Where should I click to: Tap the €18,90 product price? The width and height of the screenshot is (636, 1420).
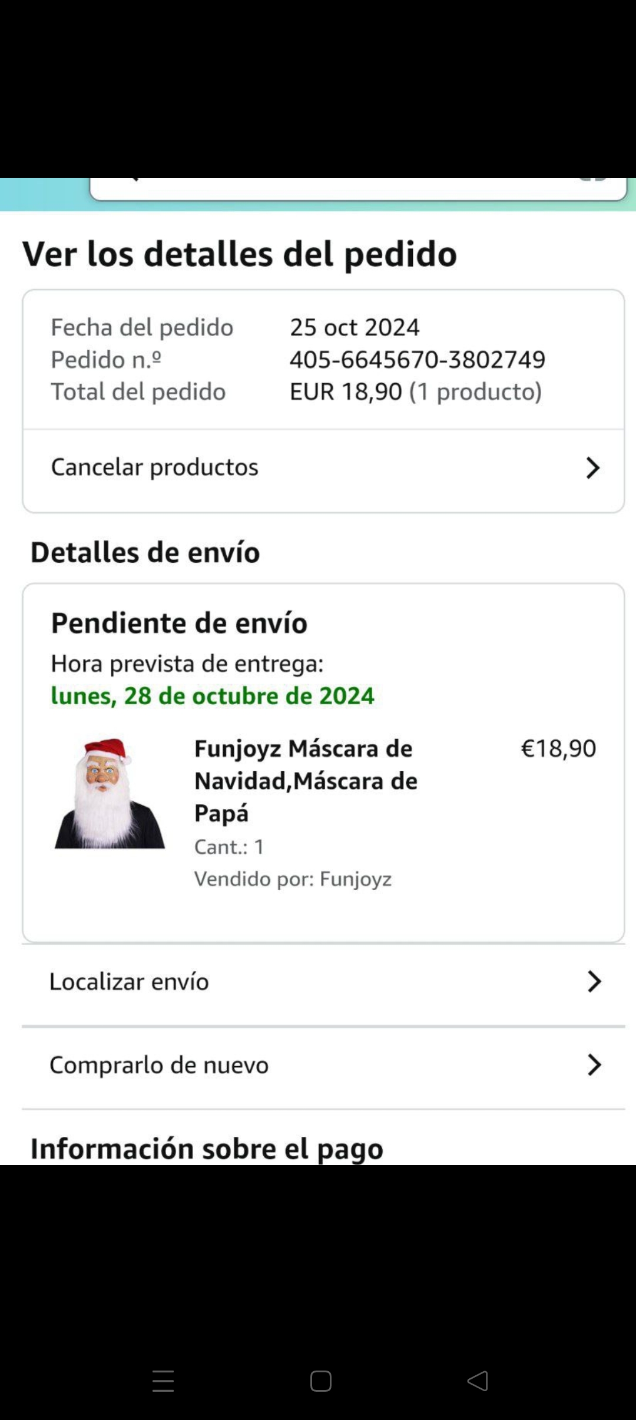coord(558,749)
